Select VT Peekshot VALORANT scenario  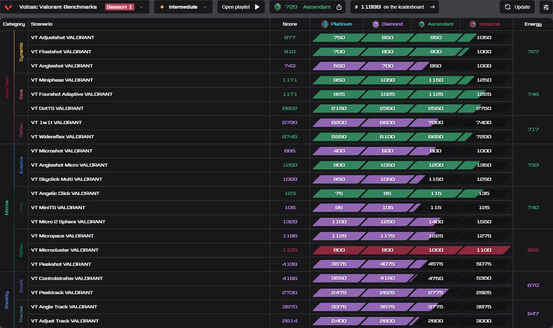point(61,264)
